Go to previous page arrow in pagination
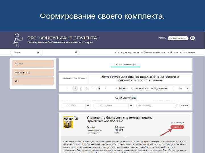Image resolution: width=205 pixels, height=153 pixels. pyautogui.click(x=68, y=88)
